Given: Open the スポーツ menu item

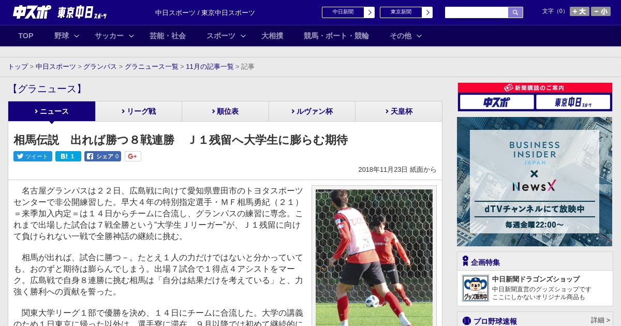Looking at the screenshot, I should [221, 36].
